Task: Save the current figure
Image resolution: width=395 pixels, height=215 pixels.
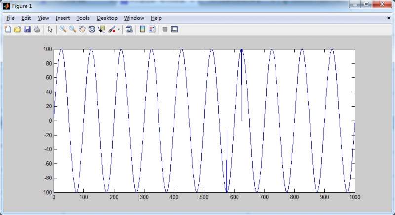Action: [x=27, y=29]
